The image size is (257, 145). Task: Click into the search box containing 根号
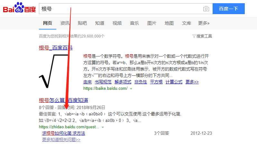(121, 9)
